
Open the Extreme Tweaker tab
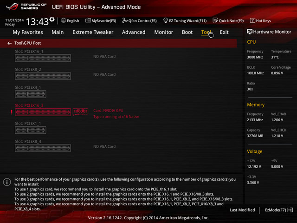[x=93, y=32]
